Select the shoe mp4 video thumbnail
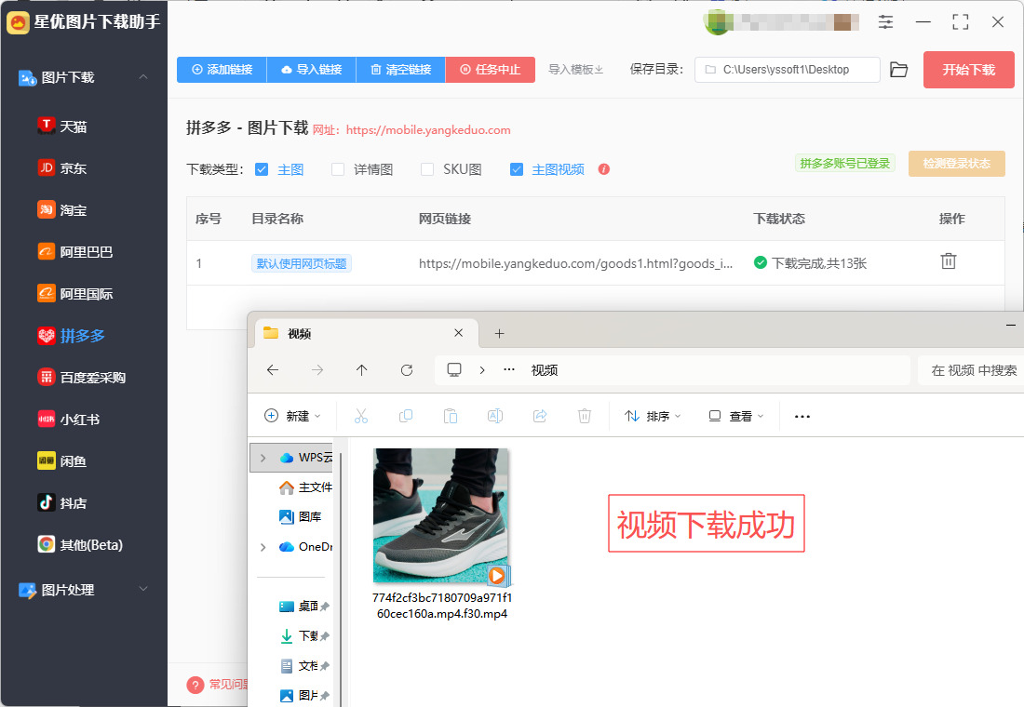 click(x=441, y=515)
